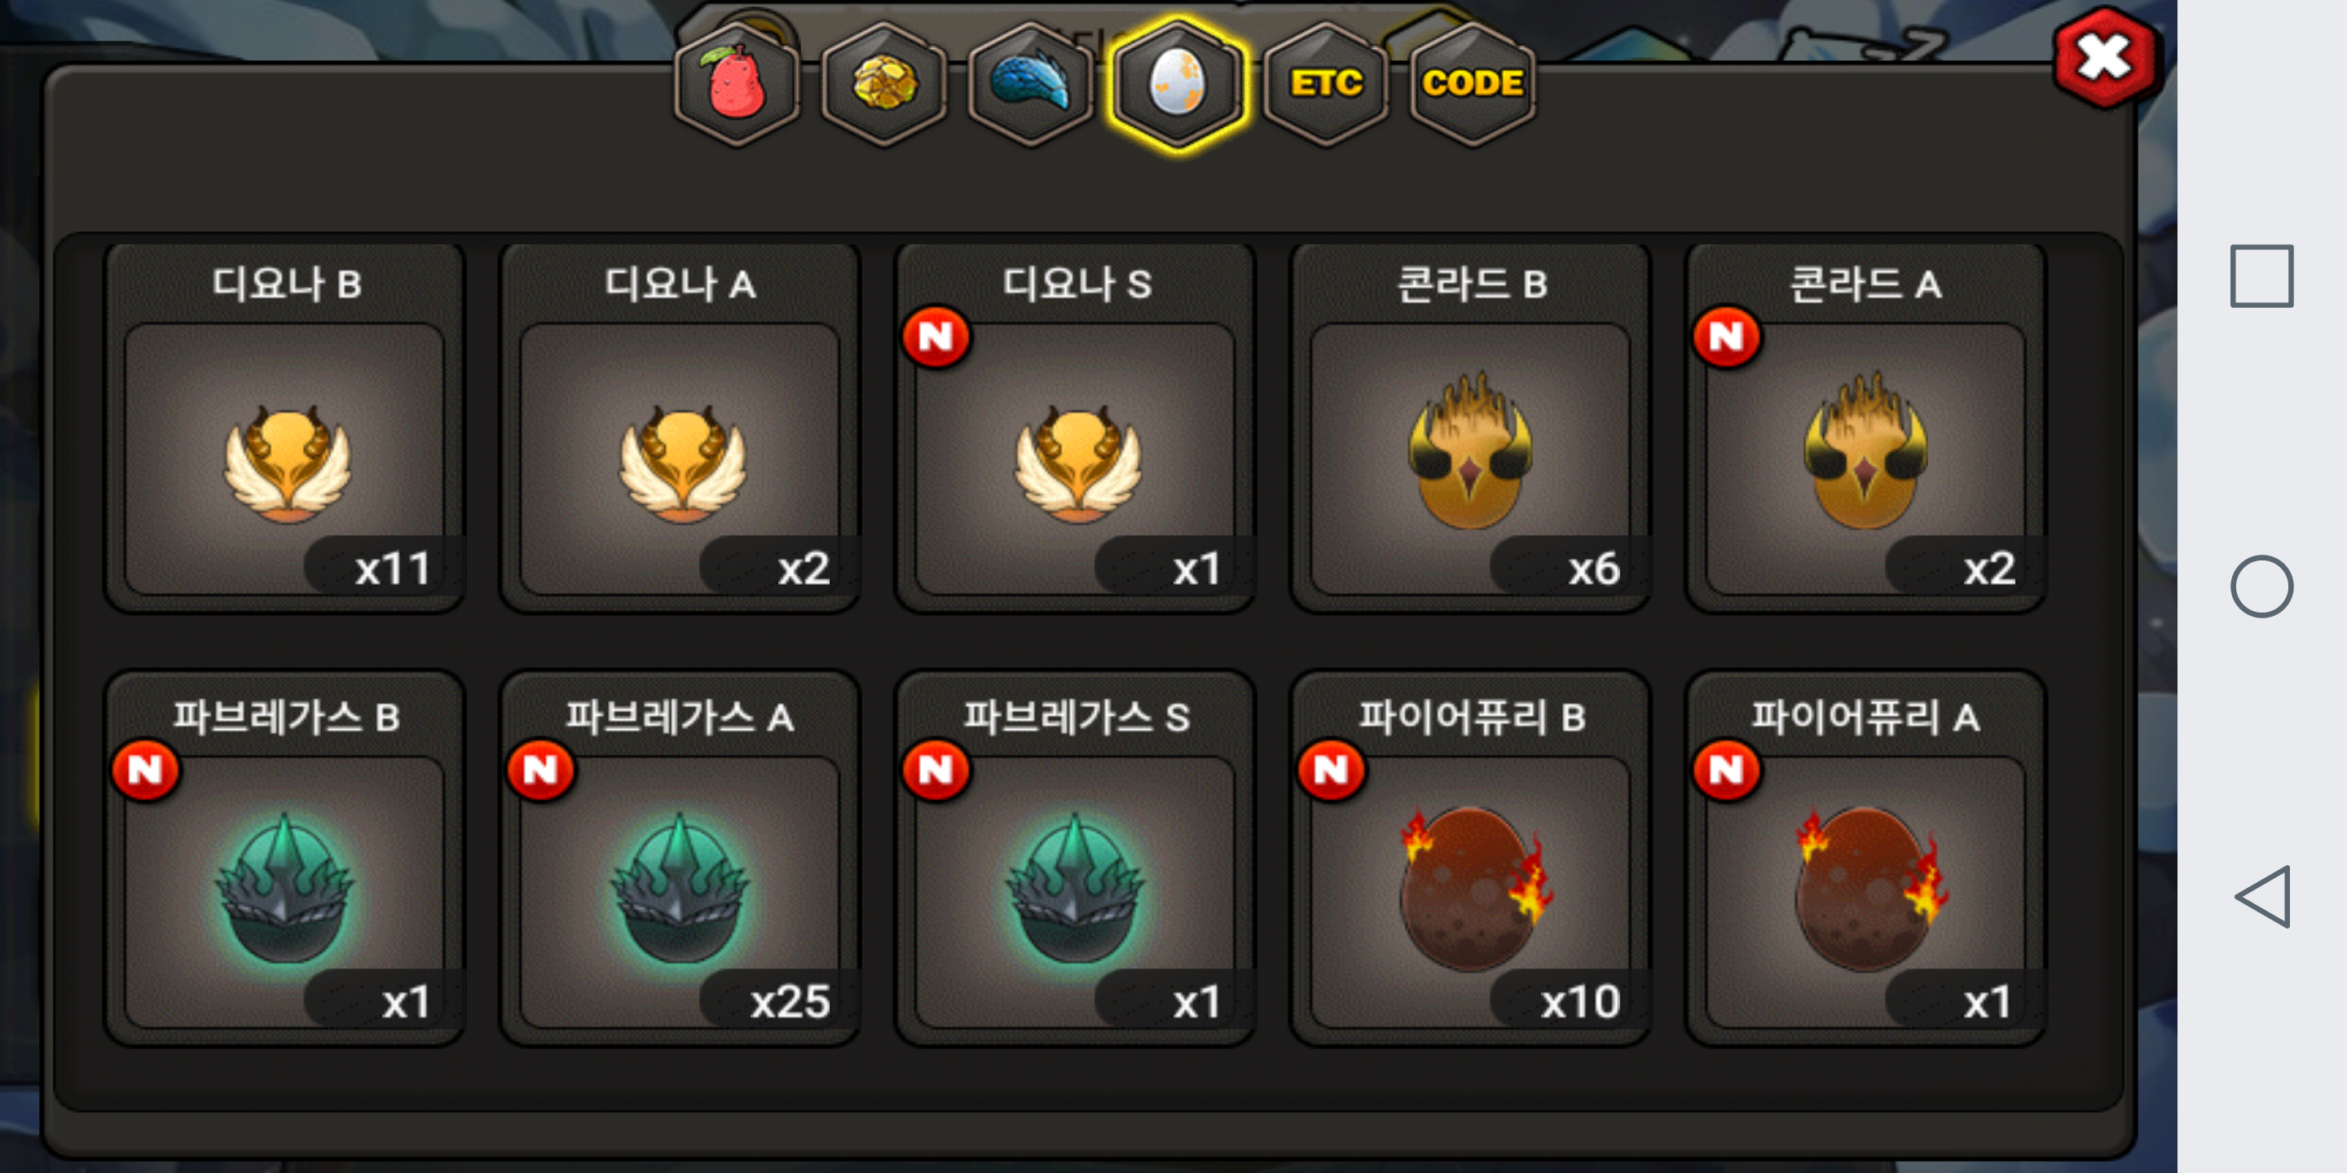
Task: Switch to the gold ore tab
Action: point(883,84)
